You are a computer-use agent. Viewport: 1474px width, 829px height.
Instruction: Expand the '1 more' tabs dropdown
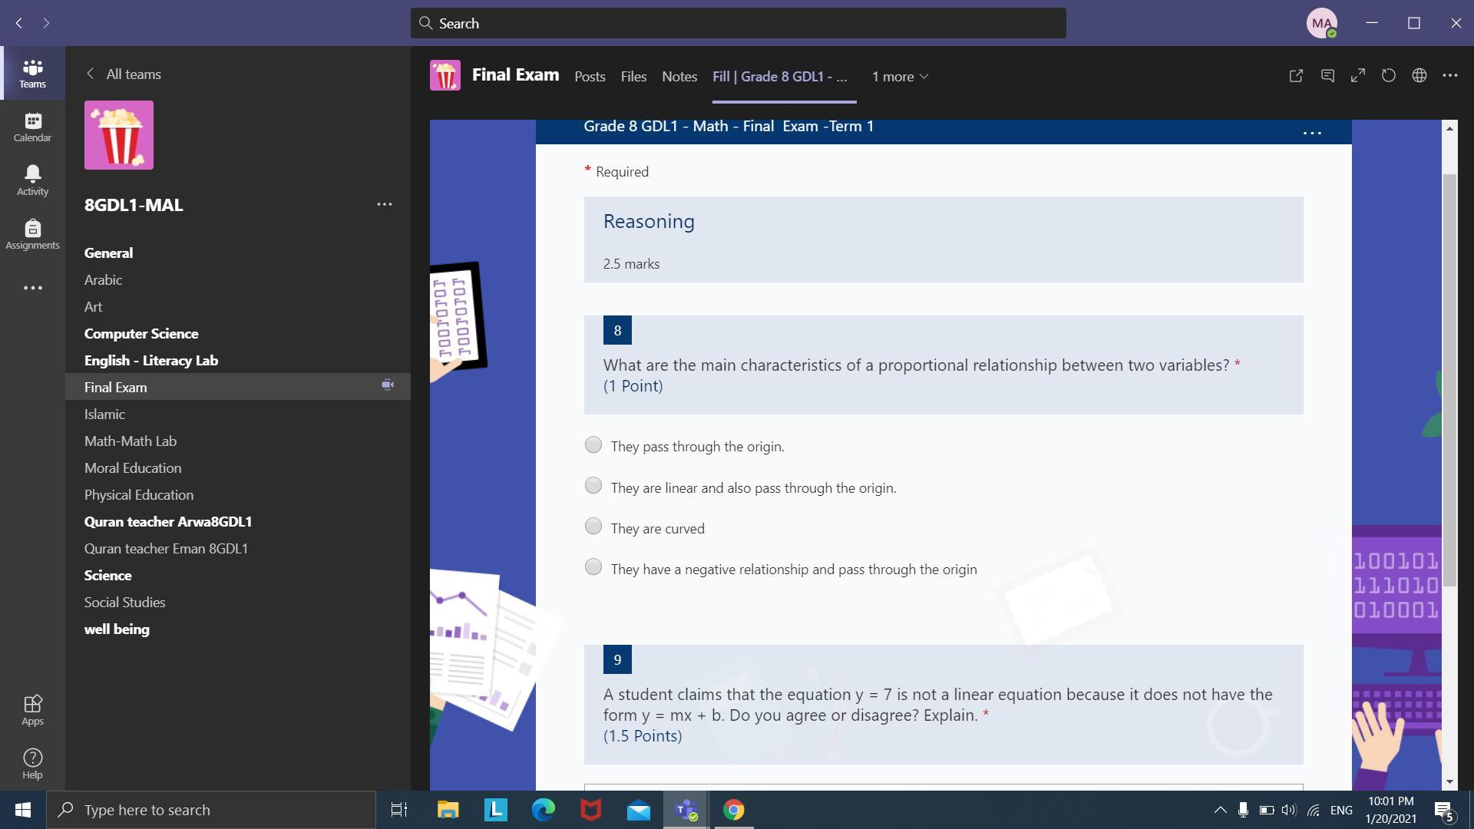tap(900, 77)
